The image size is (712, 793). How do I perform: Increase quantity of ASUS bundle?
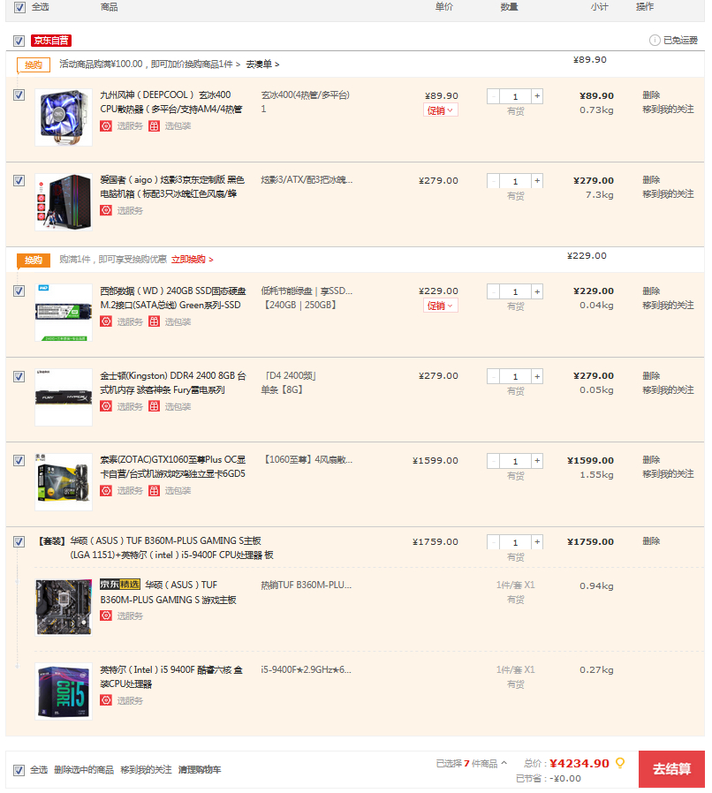pos(537,542)
